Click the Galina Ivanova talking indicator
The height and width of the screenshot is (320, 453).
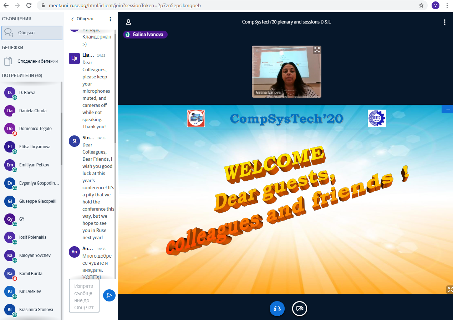[x=145, y=35]
